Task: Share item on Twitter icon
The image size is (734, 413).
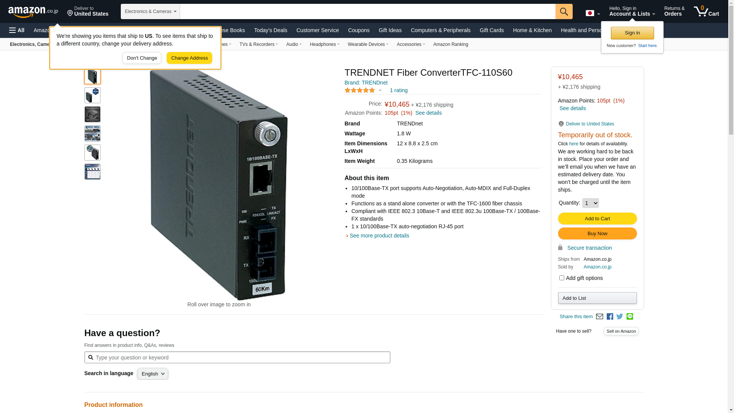Action: click(x=620, y=317)
